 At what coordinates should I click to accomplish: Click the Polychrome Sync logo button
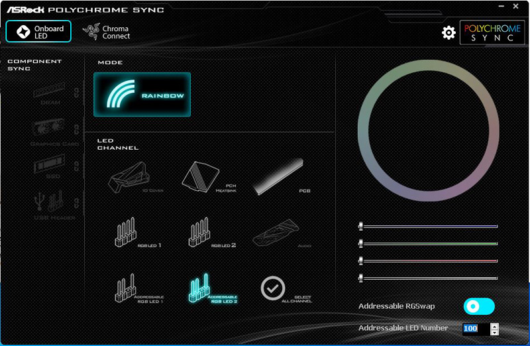(492, 32)
